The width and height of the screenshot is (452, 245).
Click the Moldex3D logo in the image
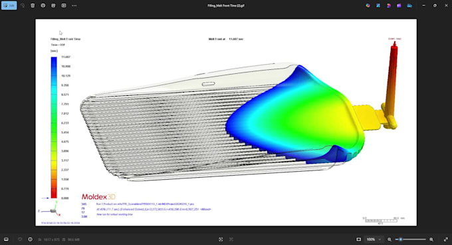[x=98, y=197]
